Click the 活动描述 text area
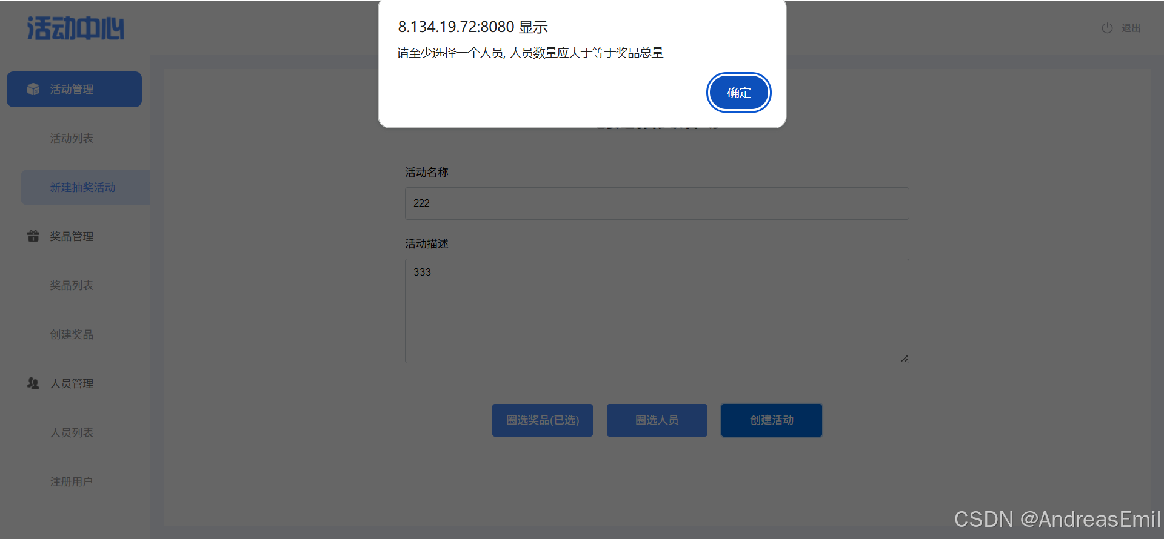This screenshot has width=1164, height=539. [x=657, y=311]
